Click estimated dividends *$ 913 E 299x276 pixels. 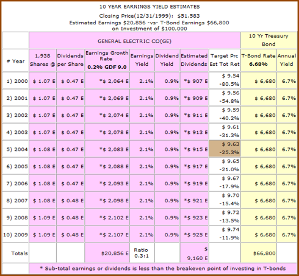point(196,132)
